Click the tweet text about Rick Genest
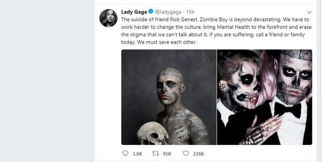The width and height of the screenshot is (322, 162). pos(216,31)
